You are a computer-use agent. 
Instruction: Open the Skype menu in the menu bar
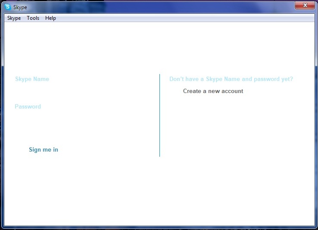[14, 18]
